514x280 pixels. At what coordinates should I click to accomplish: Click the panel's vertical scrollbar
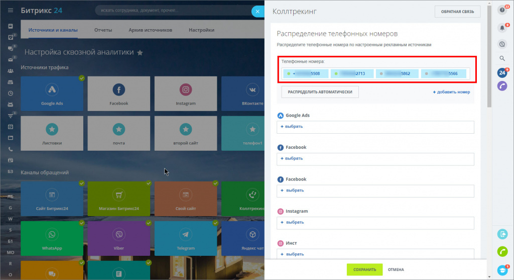point(489,56)
